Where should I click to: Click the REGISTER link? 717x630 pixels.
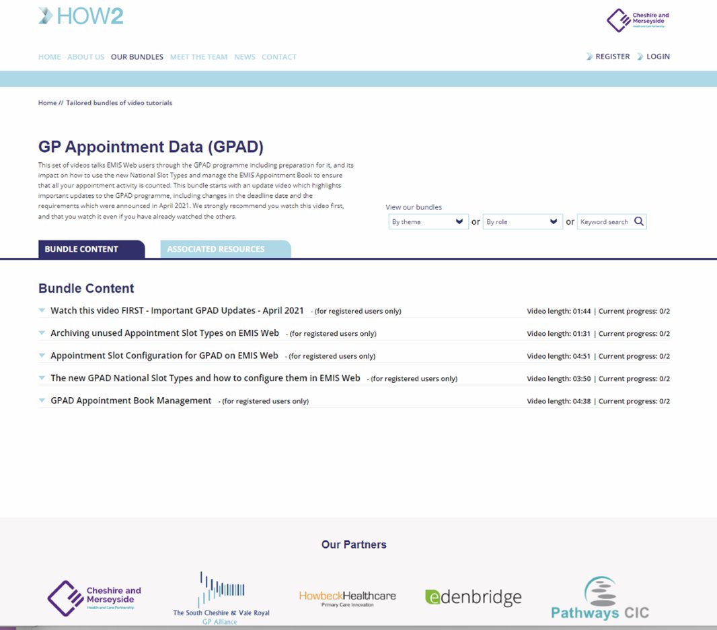[x=612, y=57]
